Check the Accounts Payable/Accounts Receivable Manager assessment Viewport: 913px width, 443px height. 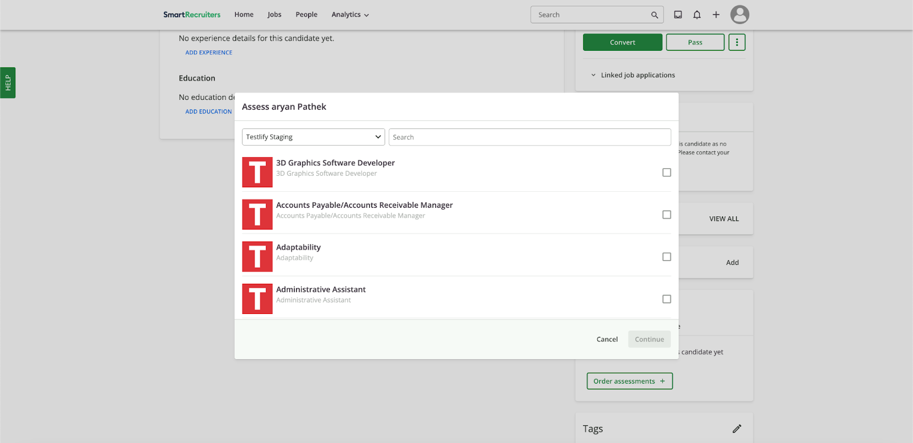(x=666, y=215)
